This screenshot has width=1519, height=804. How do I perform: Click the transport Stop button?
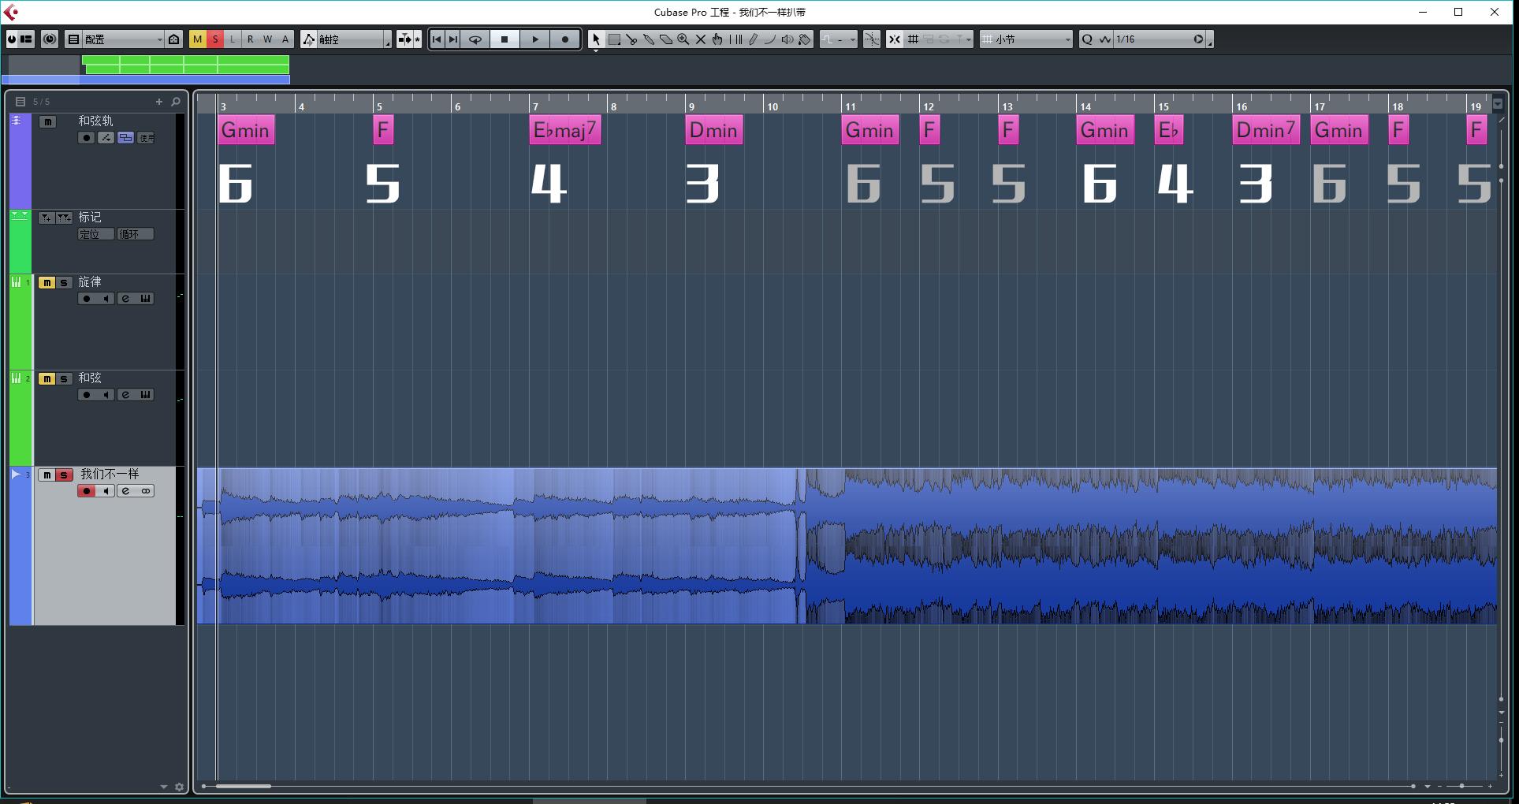coord(504,39)
